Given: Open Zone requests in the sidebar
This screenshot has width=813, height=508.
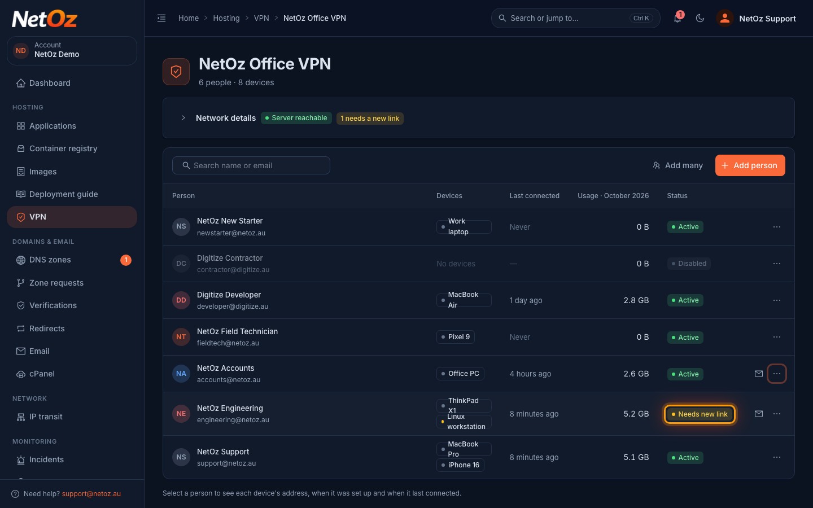Looking at the screenshot, I should click(x=72, y=283).
